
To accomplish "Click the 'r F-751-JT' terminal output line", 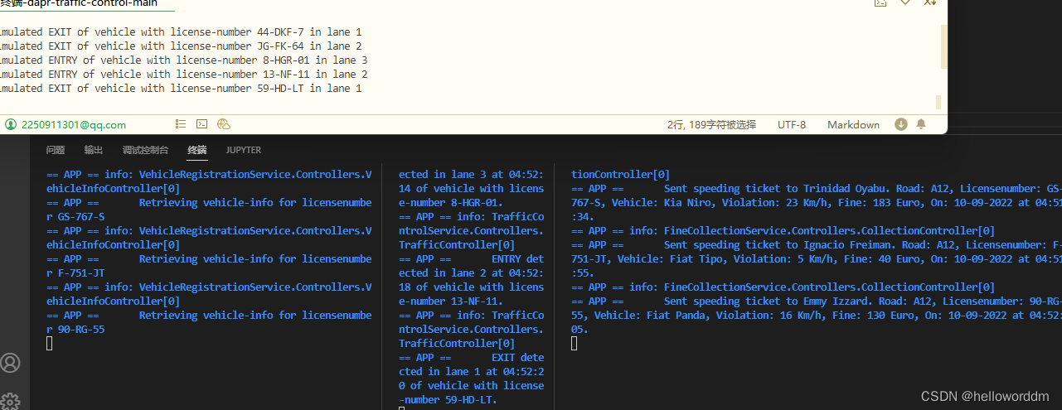I will pos(75,273).
